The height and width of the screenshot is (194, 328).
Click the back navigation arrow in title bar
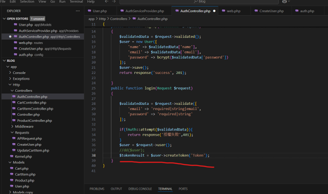107,2
